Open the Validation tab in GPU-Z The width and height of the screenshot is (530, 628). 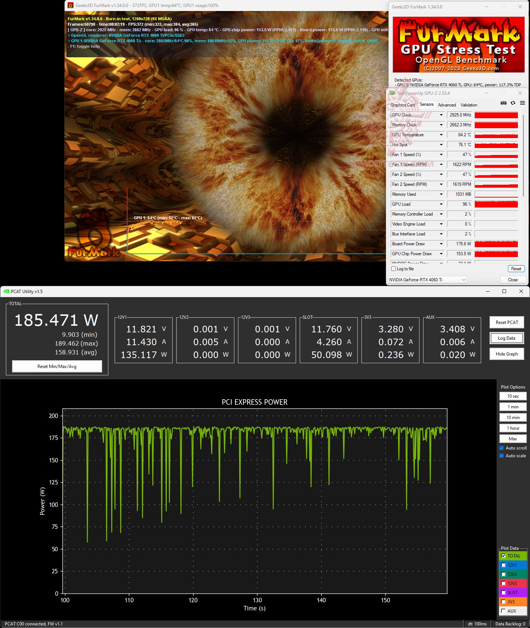[469, 105]
